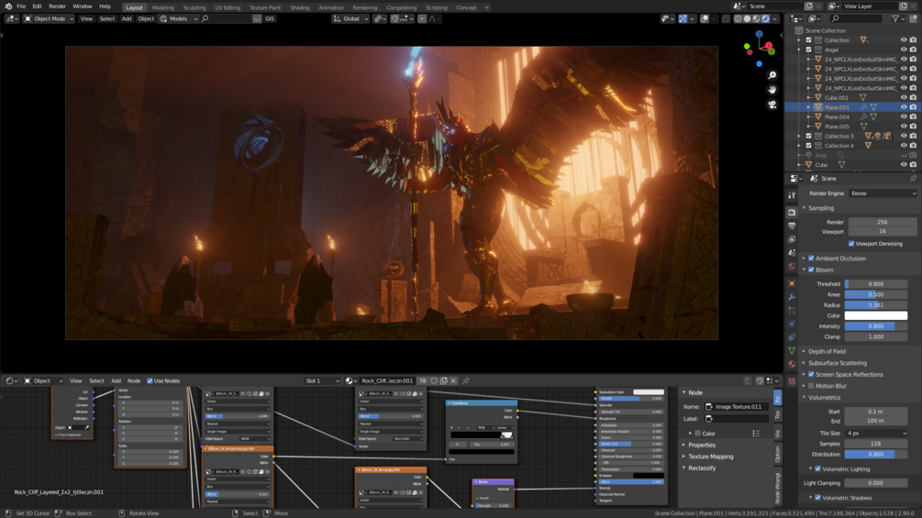Expand the Depth of Field panel
The width and height of the screenshot is (922, 518).
[x=827, y=351]
